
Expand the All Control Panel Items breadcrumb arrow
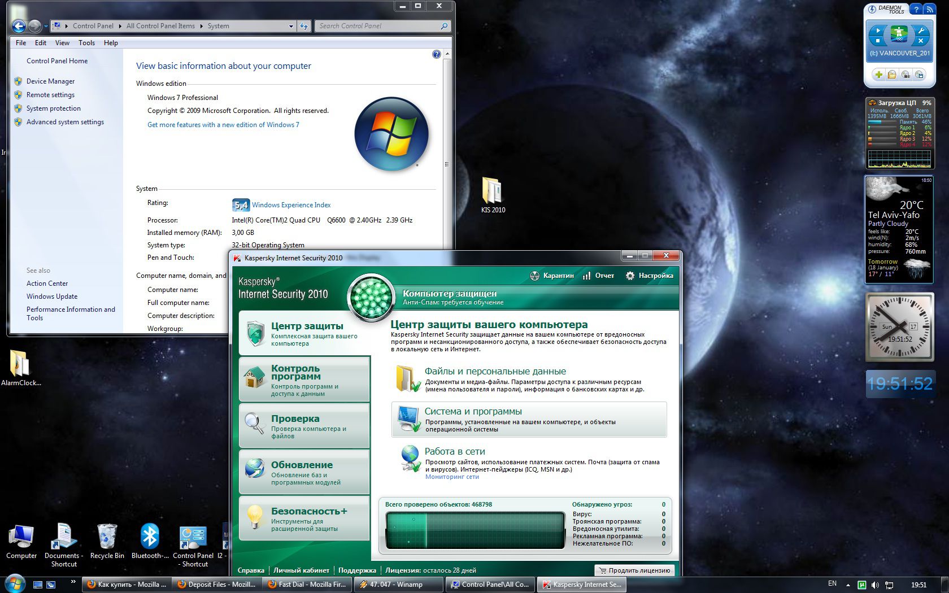(201, 26)
